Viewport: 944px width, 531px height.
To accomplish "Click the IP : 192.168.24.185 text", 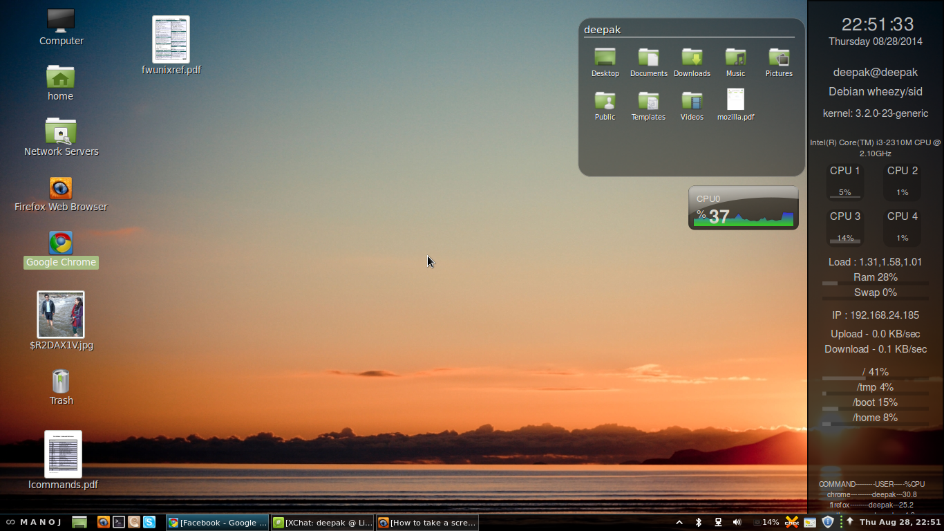I will tap(876, 315).
